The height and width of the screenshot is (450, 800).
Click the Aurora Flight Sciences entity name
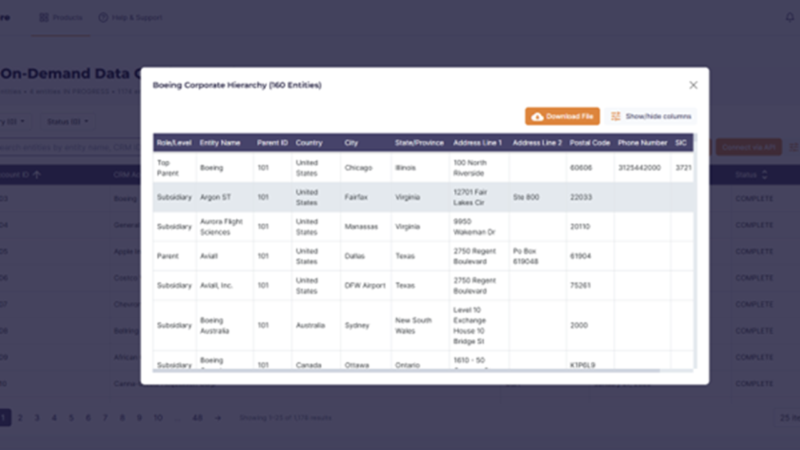pos(221,226)
